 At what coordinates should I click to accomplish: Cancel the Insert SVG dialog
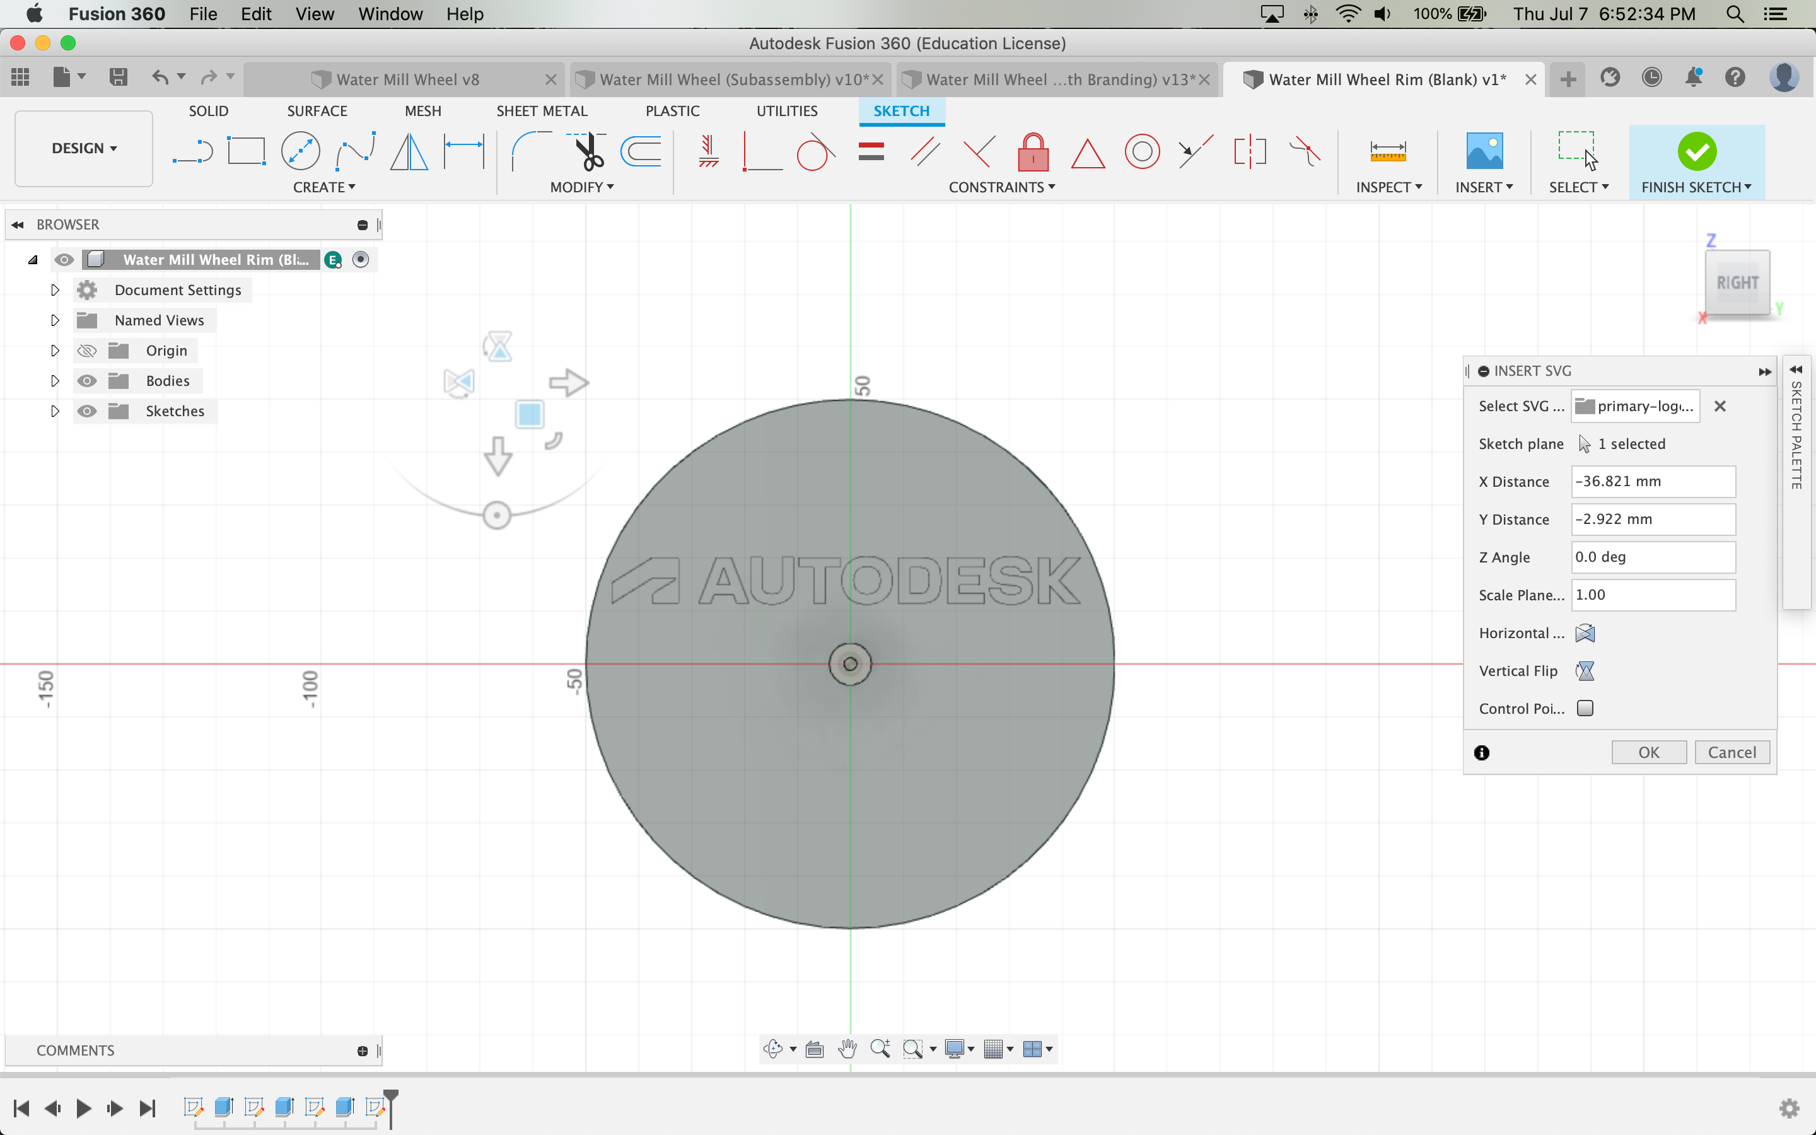click(1733, 752)
